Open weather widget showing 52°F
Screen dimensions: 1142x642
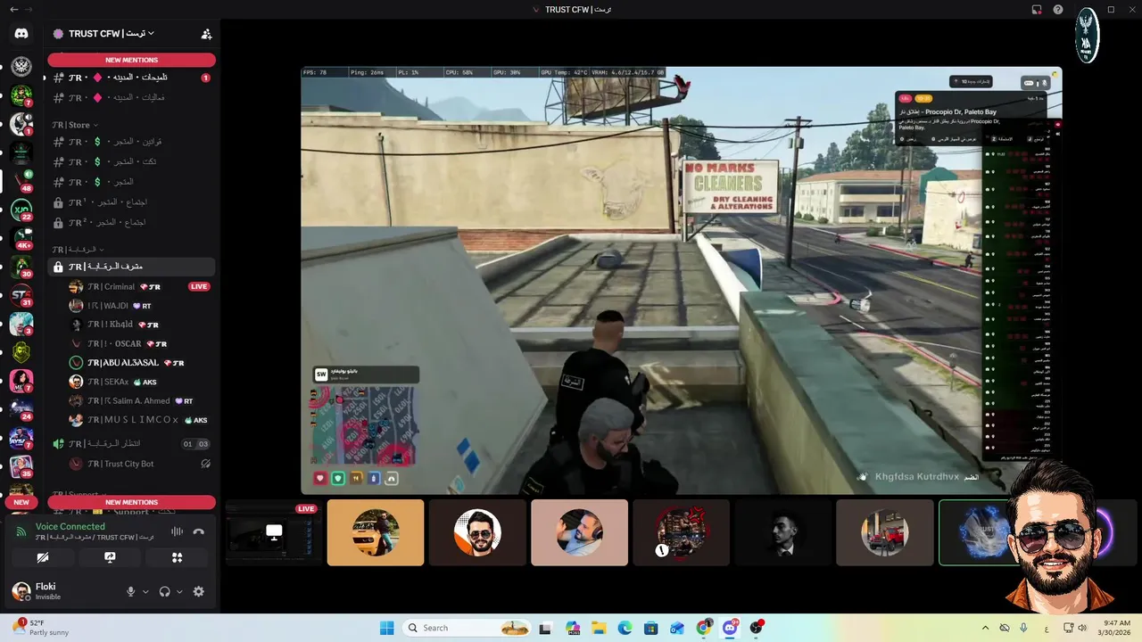click(x=40, y=628)
